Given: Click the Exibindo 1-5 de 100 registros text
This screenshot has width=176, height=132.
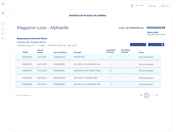Looking at the screenshot, I should [x=24, y=95].
